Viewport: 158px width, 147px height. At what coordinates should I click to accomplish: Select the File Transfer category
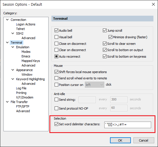tap(19, 102)
